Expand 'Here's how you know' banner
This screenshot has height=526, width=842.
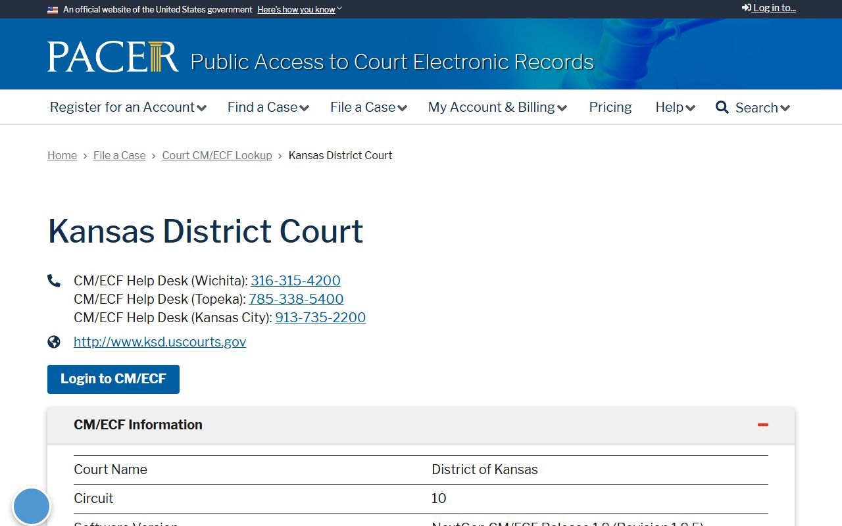[300, 10]
